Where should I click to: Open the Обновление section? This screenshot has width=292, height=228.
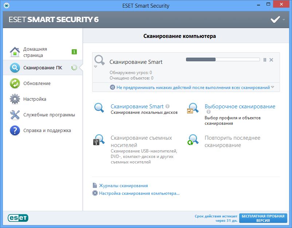37,83
